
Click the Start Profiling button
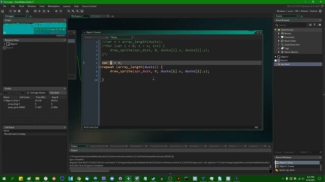coord(14,93)
